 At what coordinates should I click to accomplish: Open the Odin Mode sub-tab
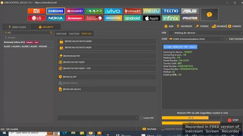61,34
